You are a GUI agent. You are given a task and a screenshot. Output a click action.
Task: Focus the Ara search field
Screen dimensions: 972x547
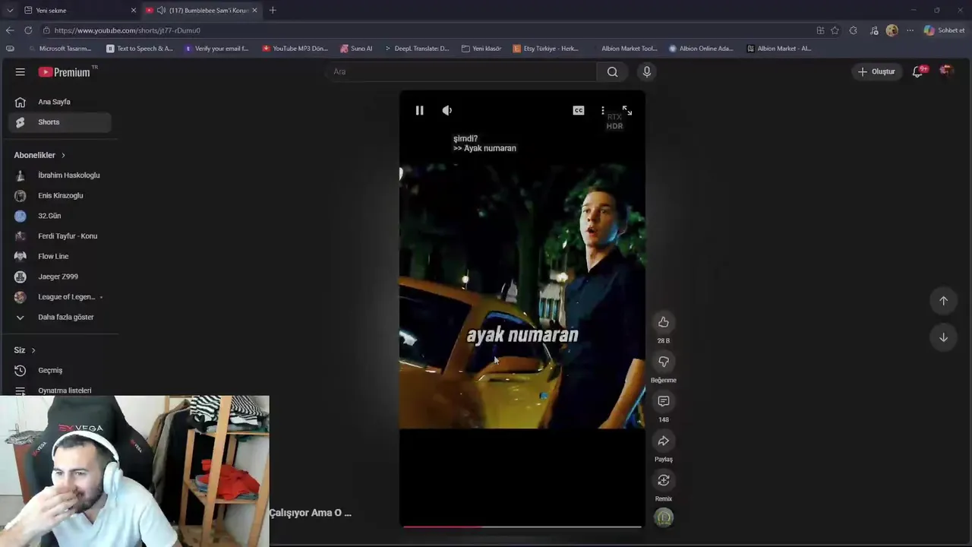point(463,71)
